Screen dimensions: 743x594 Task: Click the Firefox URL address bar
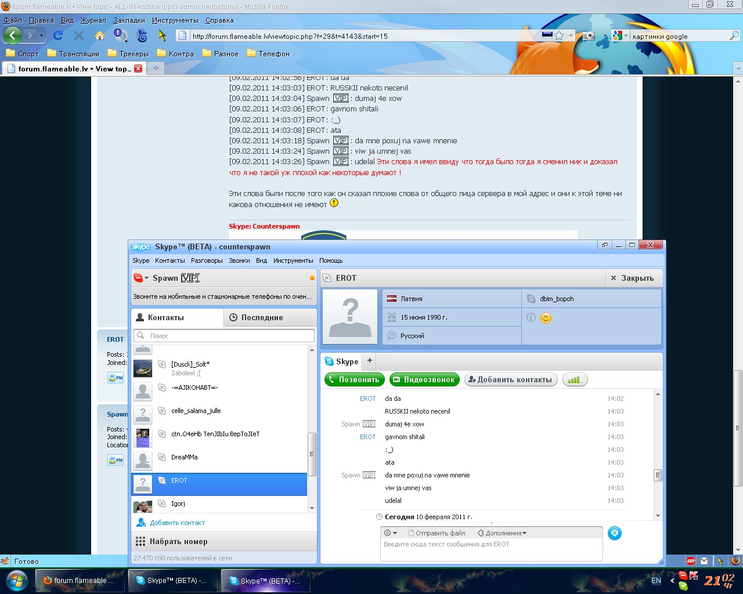click(x=364, y=36)
